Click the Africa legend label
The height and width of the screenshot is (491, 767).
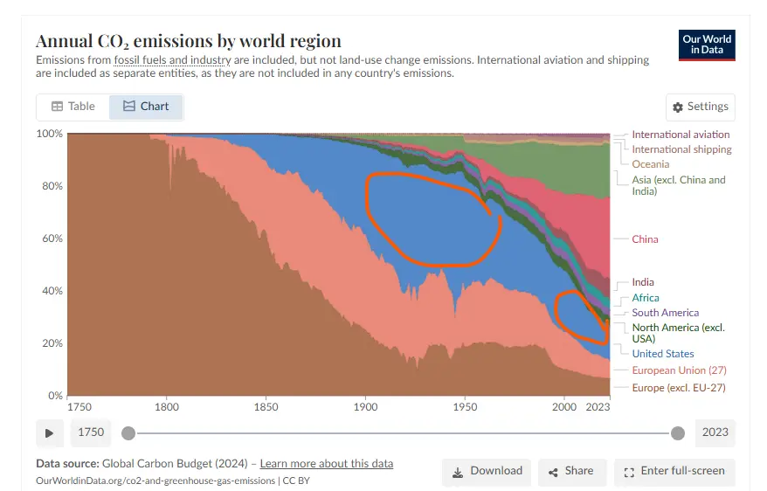click(646, 298)
